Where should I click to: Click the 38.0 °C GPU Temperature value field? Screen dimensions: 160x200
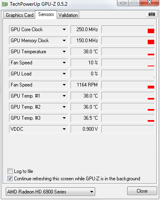click(x=85, y=52)
